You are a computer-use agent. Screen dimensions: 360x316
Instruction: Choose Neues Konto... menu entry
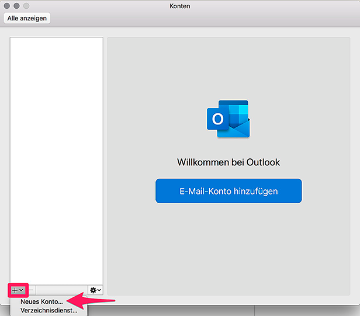[x=41, y=301]
